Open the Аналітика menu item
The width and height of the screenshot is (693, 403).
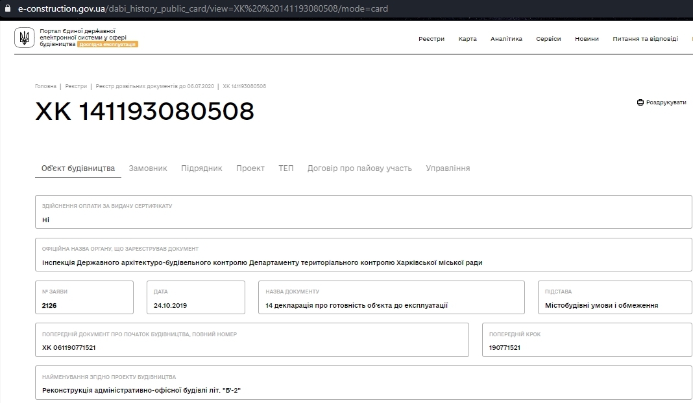click(x=506, y=39)
